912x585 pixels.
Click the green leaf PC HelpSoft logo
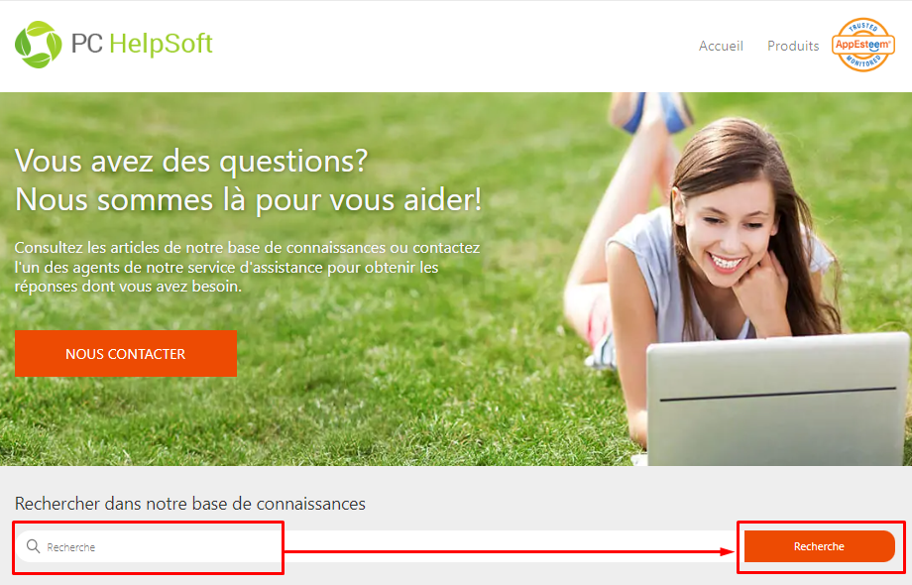coord(39,45)
